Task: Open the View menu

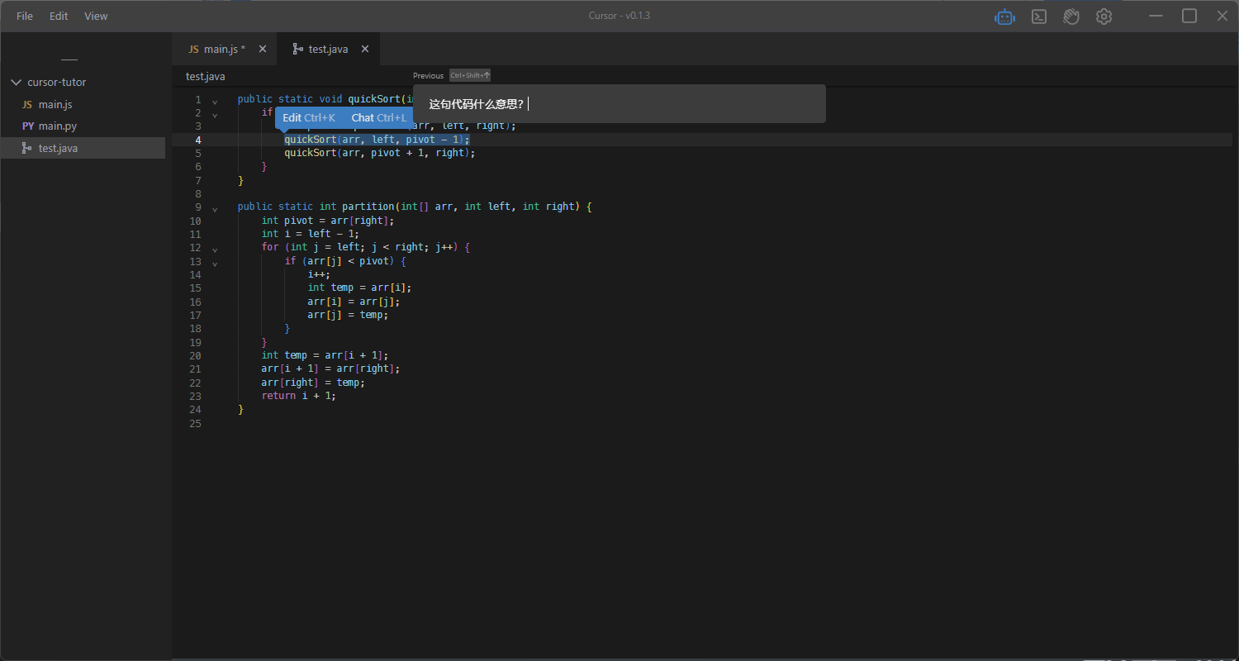Action: coord(96,16)
